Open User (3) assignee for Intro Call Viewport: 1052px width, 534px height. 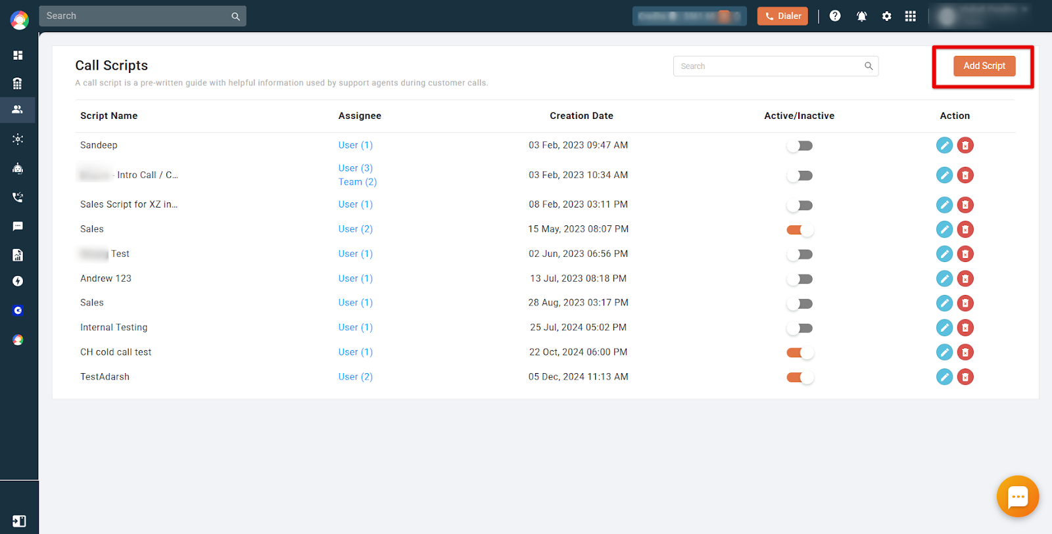355,168
